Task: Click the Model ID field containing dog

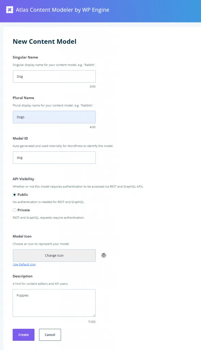Action: tap(54, 158)
